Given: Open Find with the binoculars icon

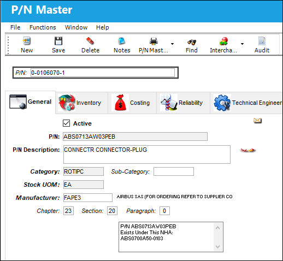Looking at the screenshot, I should pyautogui.click(x=192, y=45).
